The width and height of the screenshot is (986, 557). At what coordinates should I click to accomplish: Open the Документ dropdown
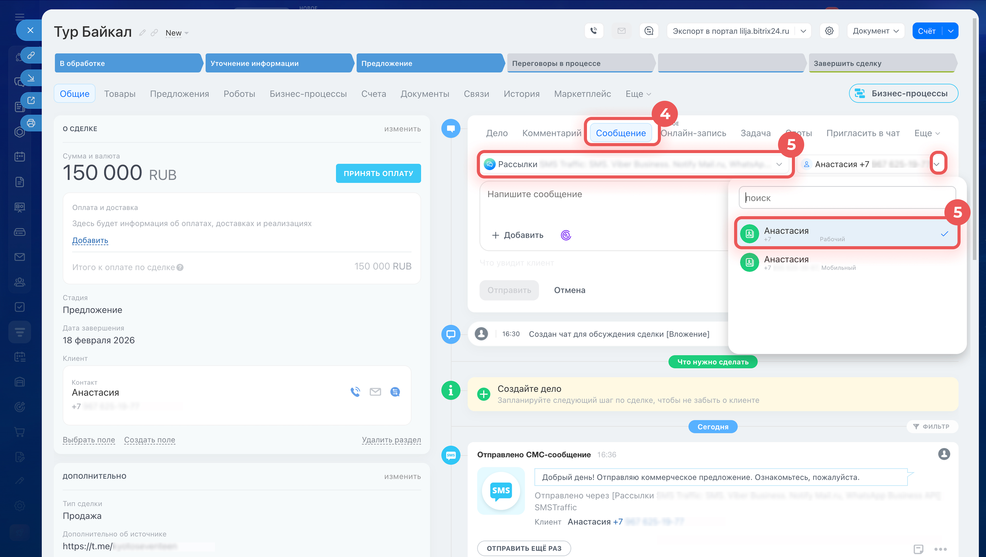[875, 31]
